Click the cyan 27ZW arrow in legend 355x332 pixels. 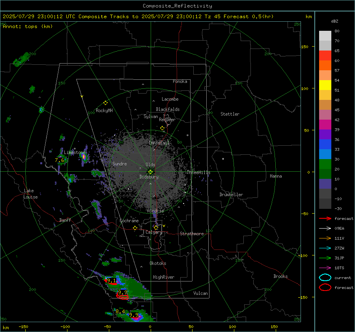point(325,248)
